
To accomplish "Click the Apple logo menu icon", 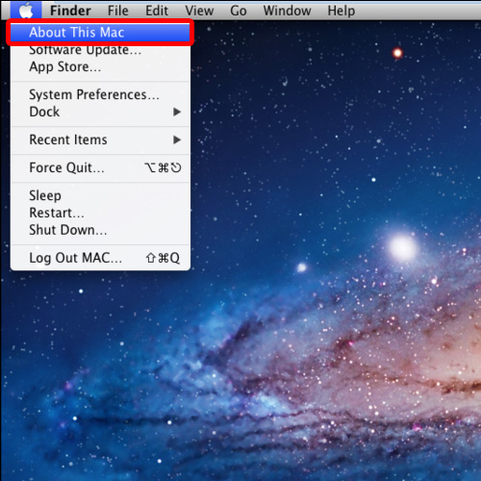I will 26,11.
